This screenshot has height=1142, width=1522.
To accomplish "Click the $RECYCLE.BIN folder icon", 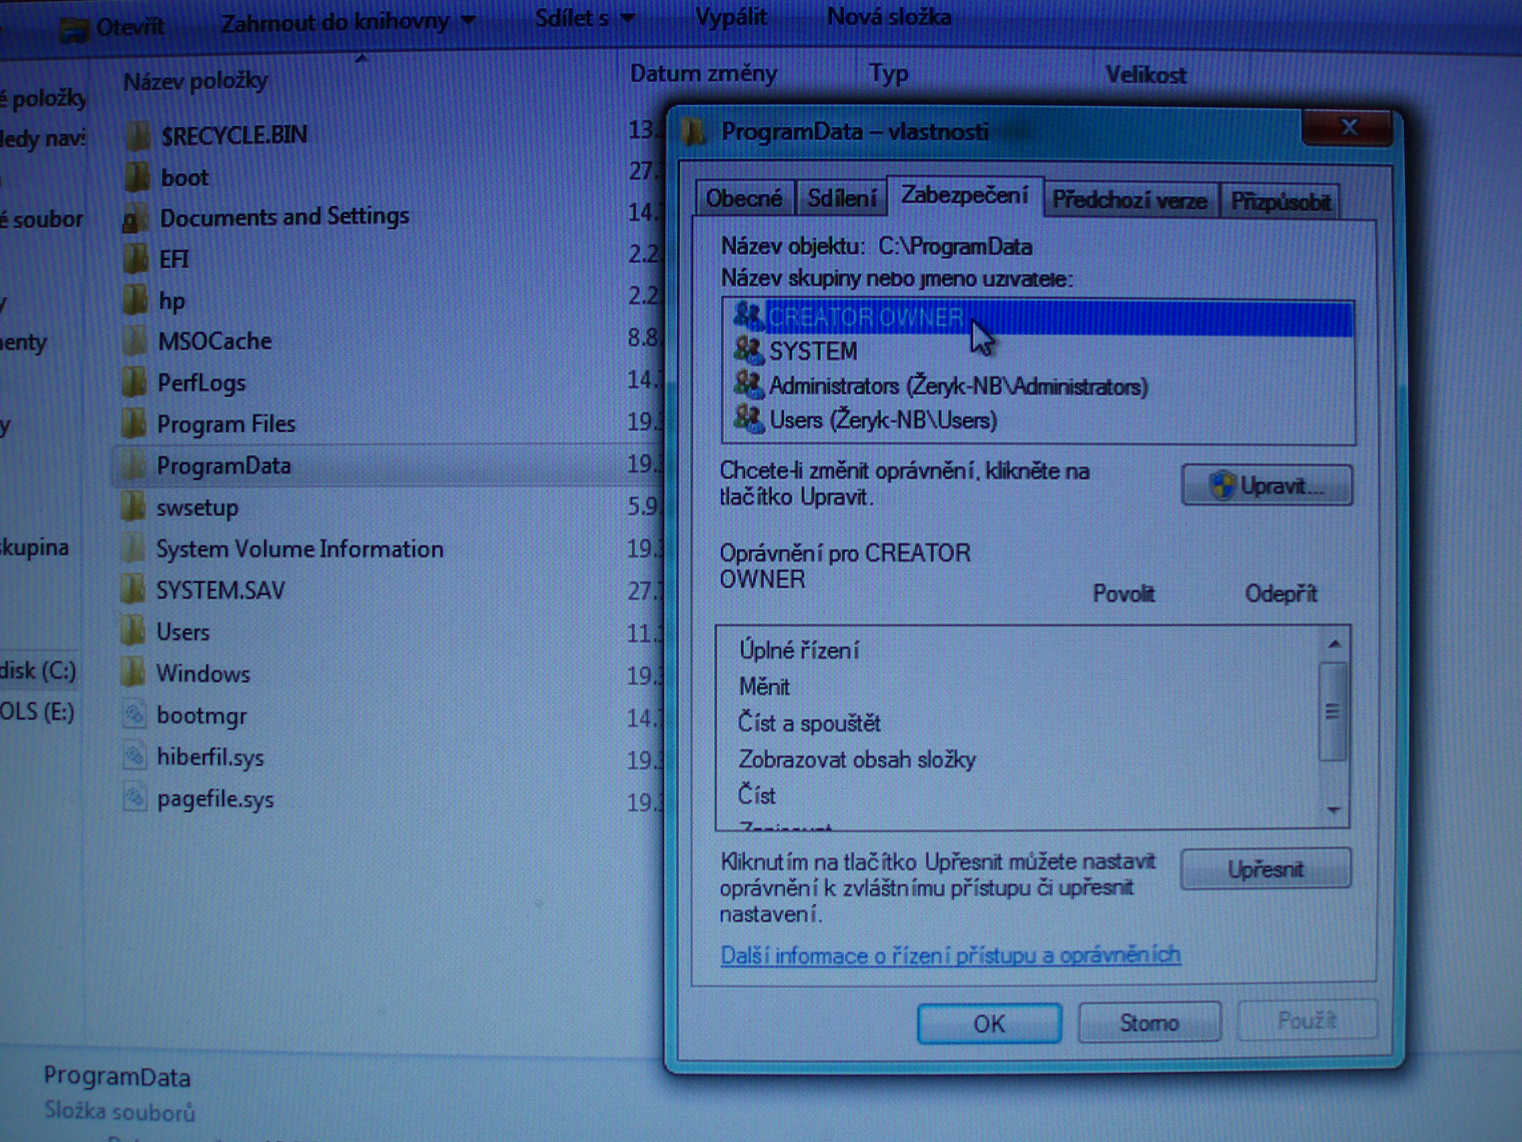I will click(138, 136).
